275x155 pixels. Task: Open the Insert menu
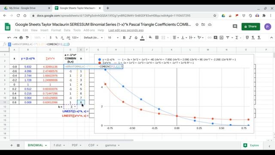tap(44, 30)
